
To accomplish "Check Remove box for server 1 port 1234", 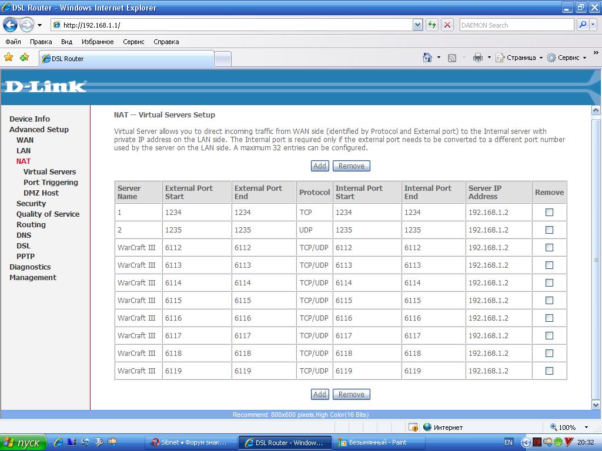I will (550, 212).
